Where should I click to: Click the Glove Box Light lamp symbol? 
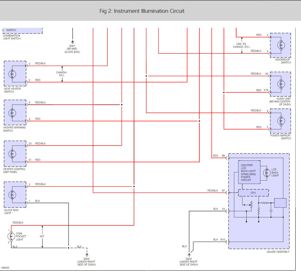point(12,195)
